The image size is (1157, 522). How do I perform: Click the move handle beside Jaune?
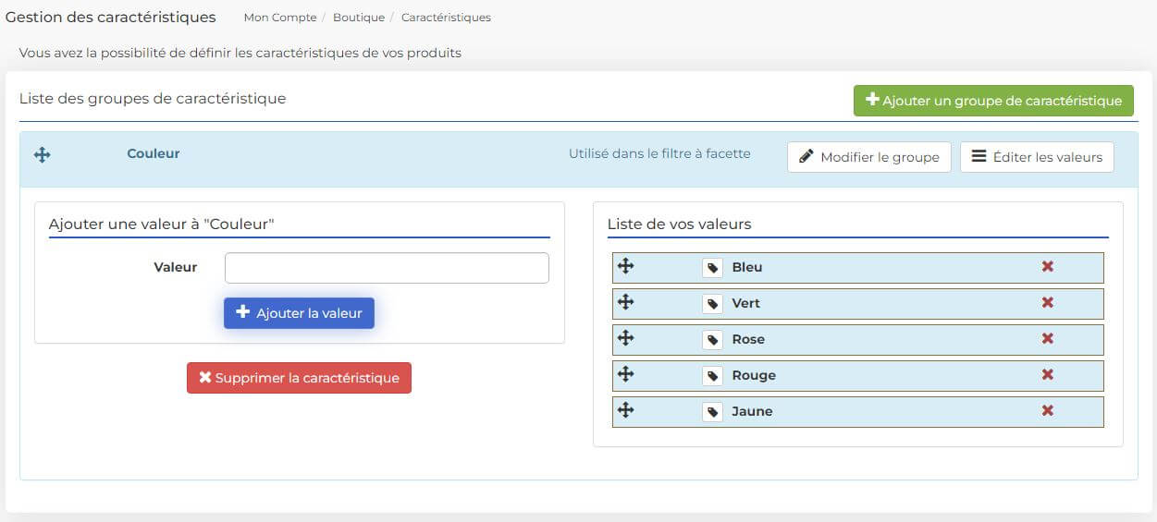[625, 410]
